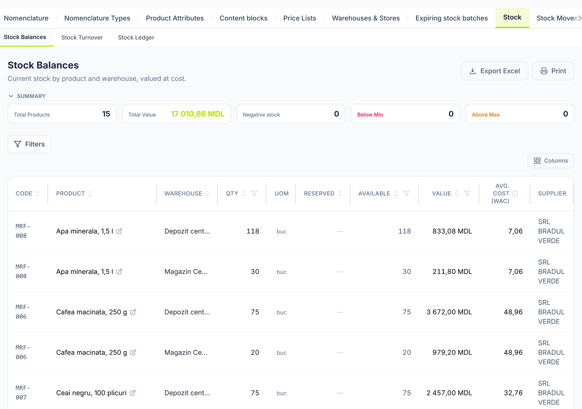Open the Columns chooser
Viewport: 582px width, 409px height.
(551, 161)
